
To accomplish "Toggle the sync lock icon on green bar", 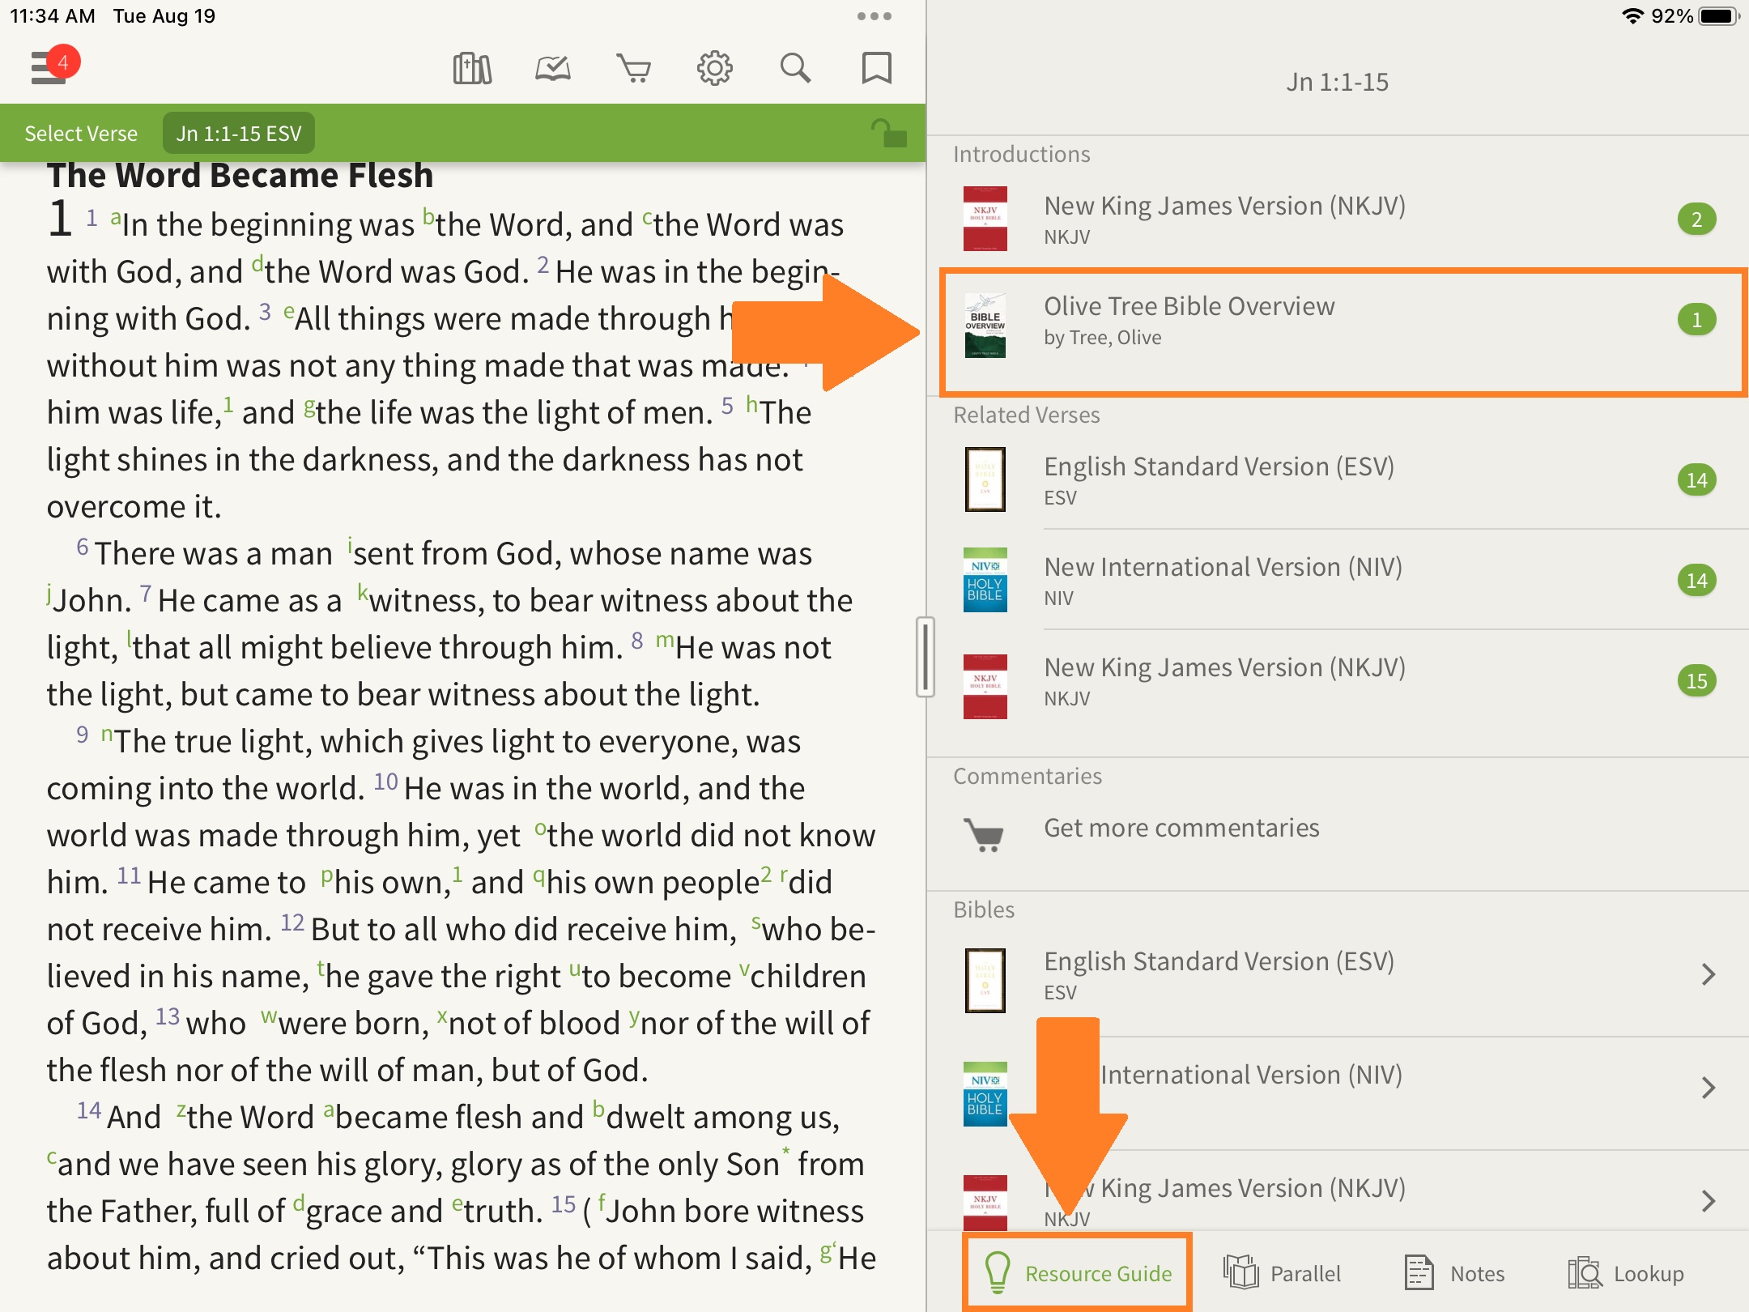I will click(888, 134).
